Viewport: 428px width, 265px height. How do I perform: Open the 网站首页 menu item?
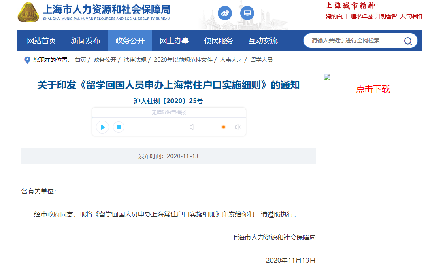pos(41,41)
